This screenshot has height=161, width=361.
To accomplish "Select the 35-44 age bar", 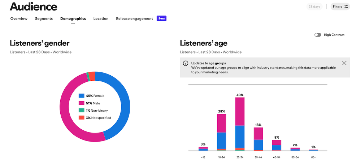I will (258, 139).
